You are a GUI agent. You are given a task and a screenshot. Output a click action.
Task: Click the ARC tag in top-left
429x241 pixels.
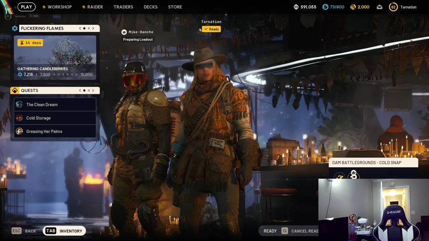pyautogui.click(x=34, y=16)
